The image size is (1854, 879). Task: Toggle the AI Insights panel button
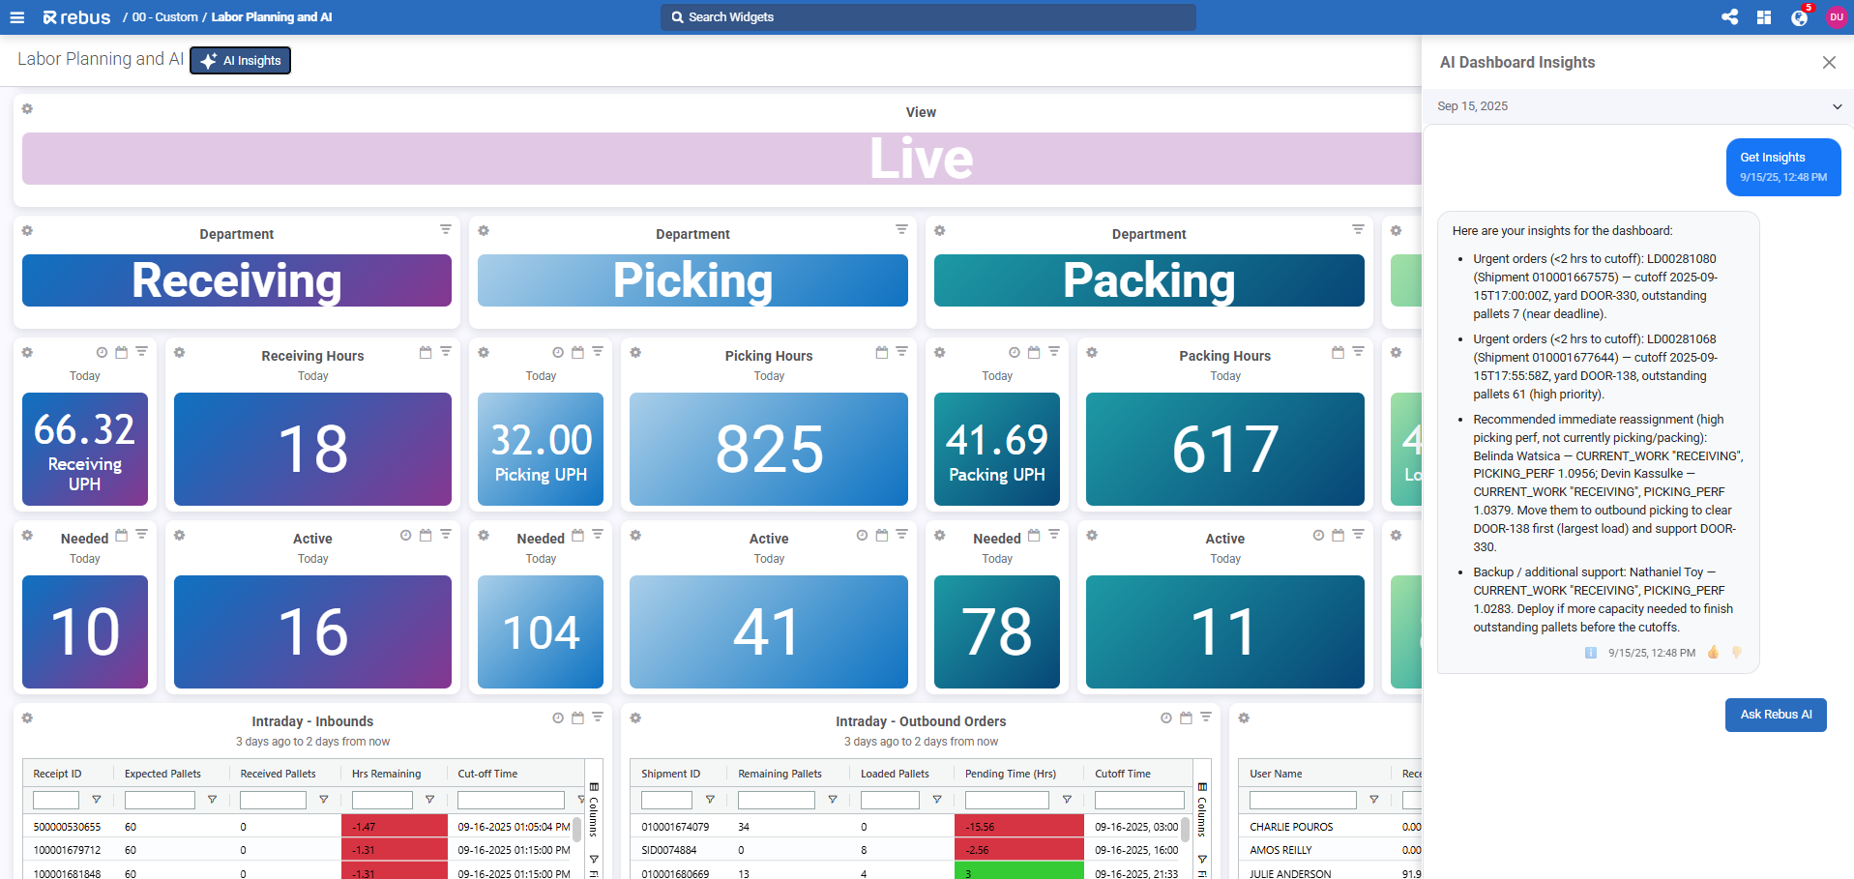coord(240,61)
